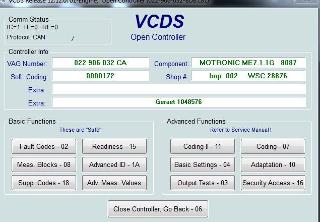
Task: Launch Adv. Meas. Values
Action: 114,183
